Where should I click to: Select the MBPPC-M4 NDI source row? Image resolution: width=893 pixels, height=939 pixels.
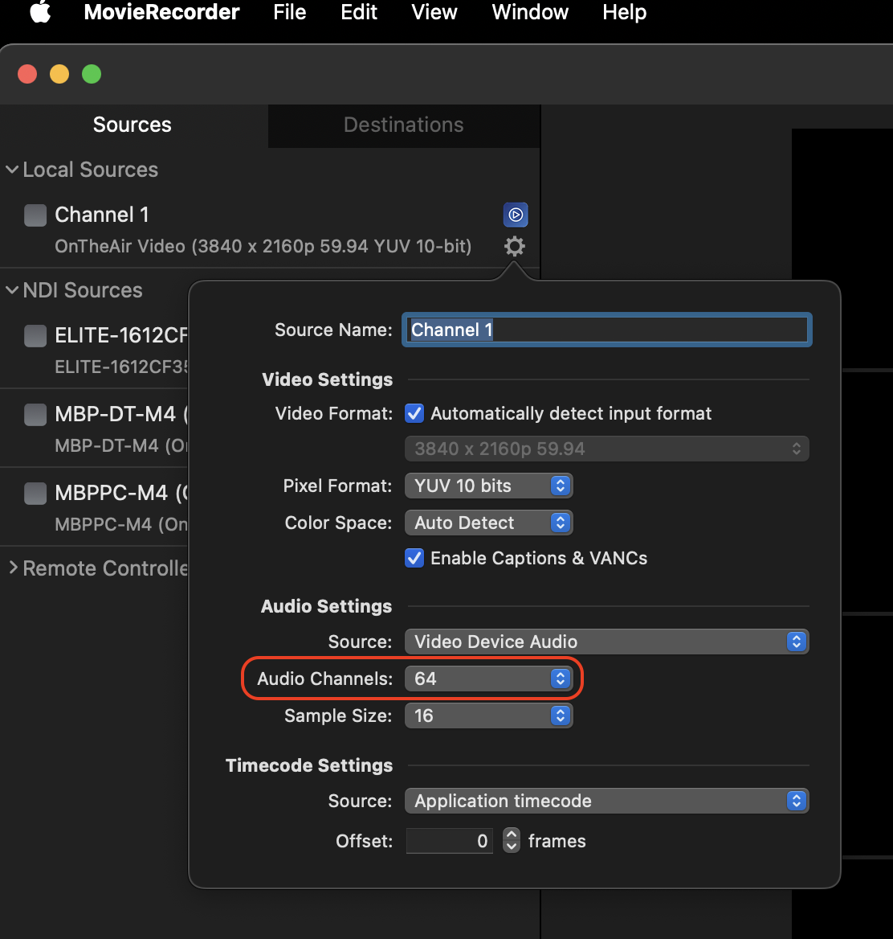[x=95, y=507]
